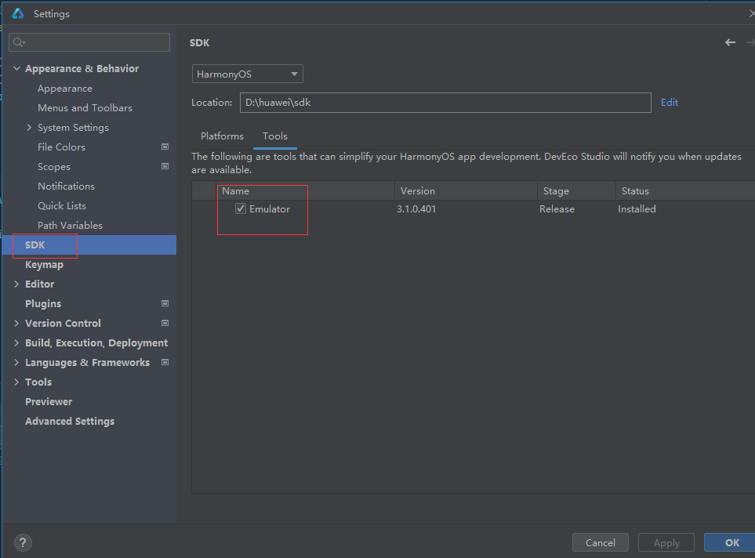Click the File Colors project-level icon

tap(165, 147)
